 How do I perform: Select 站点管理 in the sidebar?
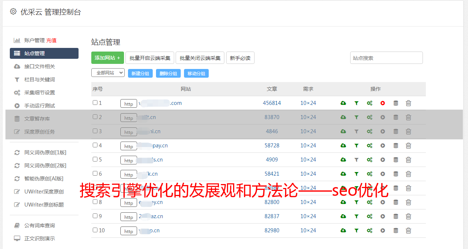point(44,53)
